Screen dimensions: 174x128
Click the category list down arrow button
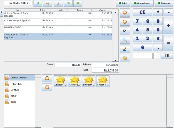point(47,87)
